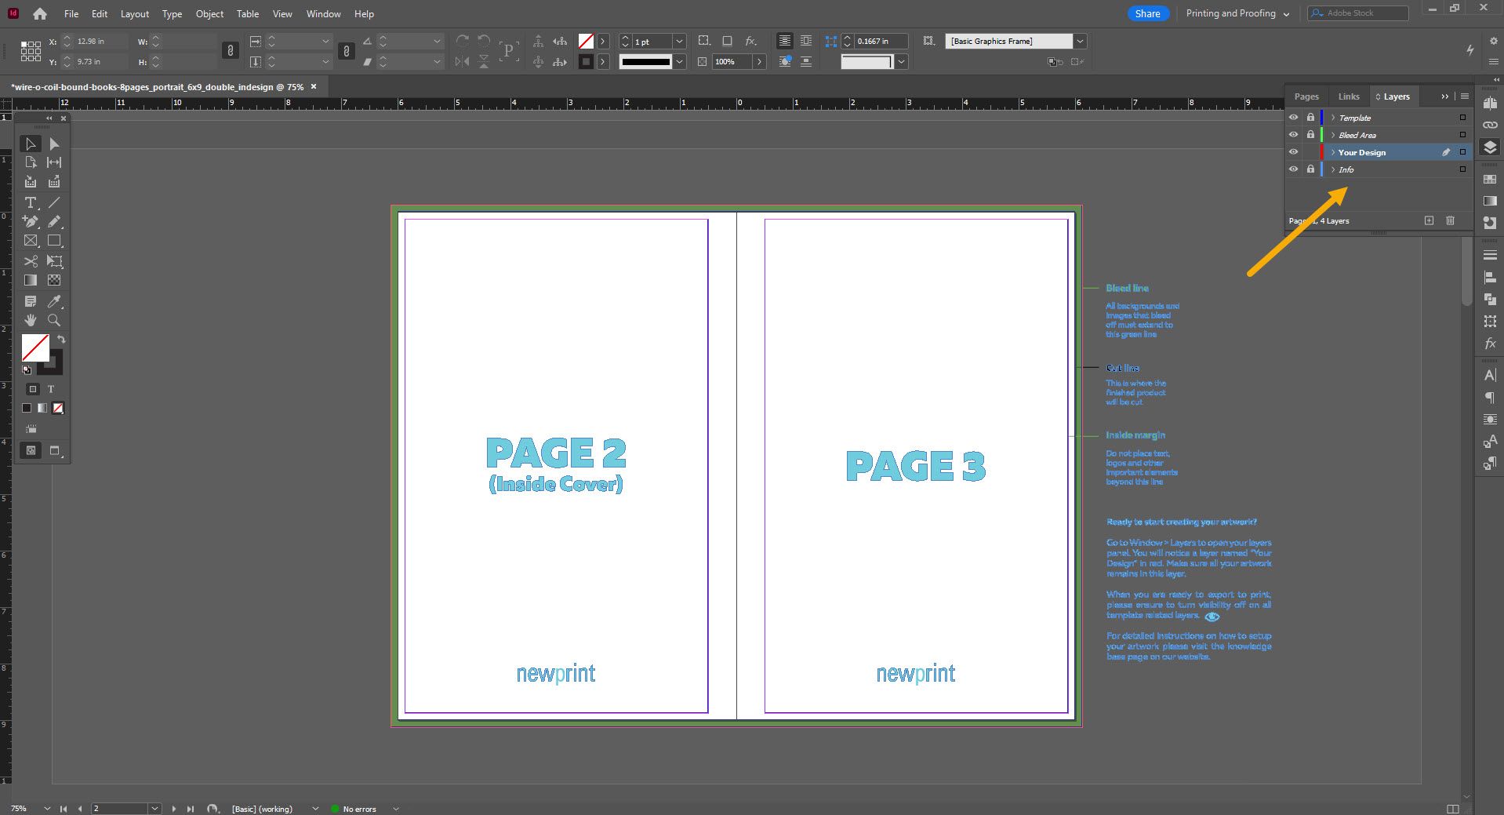This screenshot has height=815, width=1504.
Task: Hide the Template layer
Action: click(1294, 117)
